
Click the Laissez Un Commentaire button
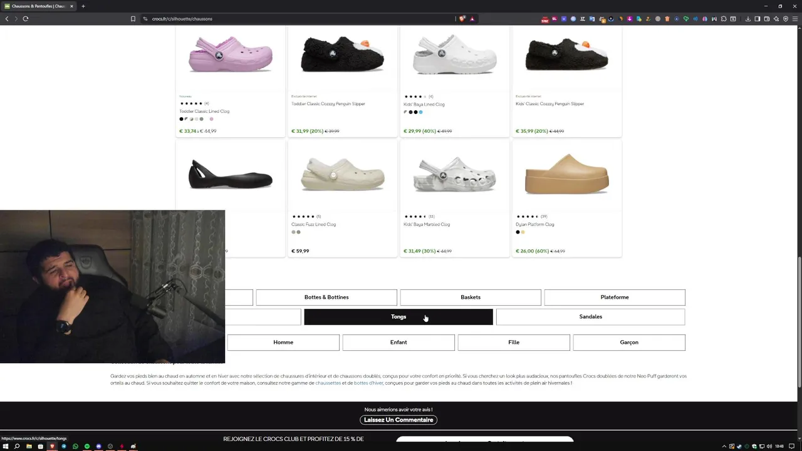click(398, 420)
